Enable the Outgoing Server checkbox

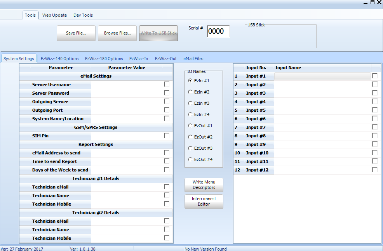167,102
